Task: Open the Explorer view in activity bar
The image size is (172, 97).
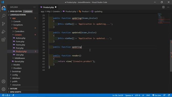Action: (3, 8)
